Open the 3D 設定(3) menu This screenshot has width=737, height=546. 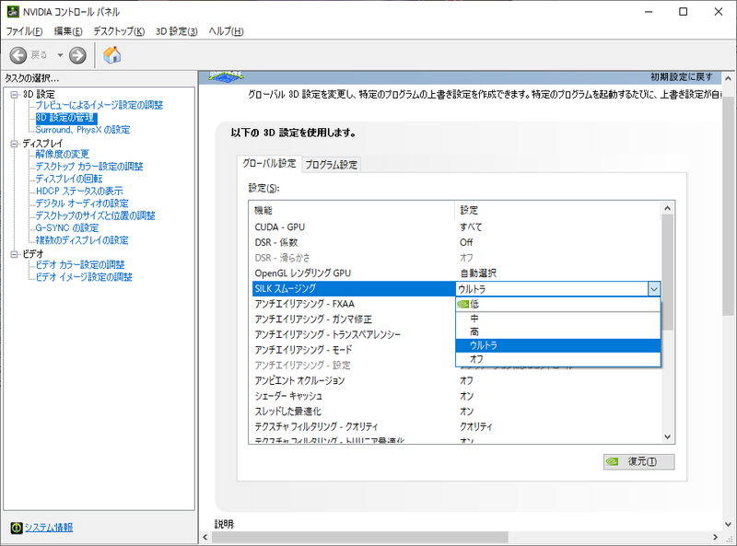(x=177, y=31)
